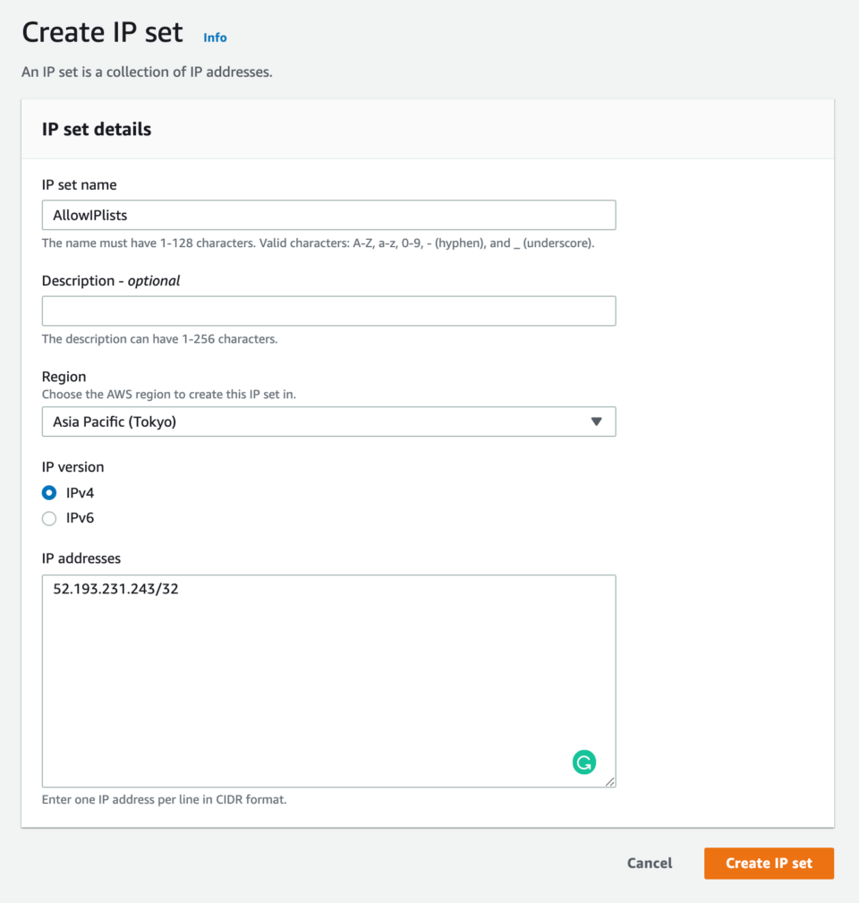Select the IPv4 radio button
The width and height of the screenshot is (859, 903).
(49, 493)
